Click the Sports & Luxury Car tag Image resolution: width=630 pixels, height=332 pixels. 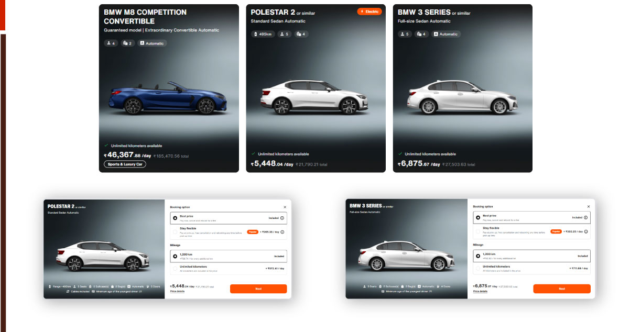[x=125, y=164]
